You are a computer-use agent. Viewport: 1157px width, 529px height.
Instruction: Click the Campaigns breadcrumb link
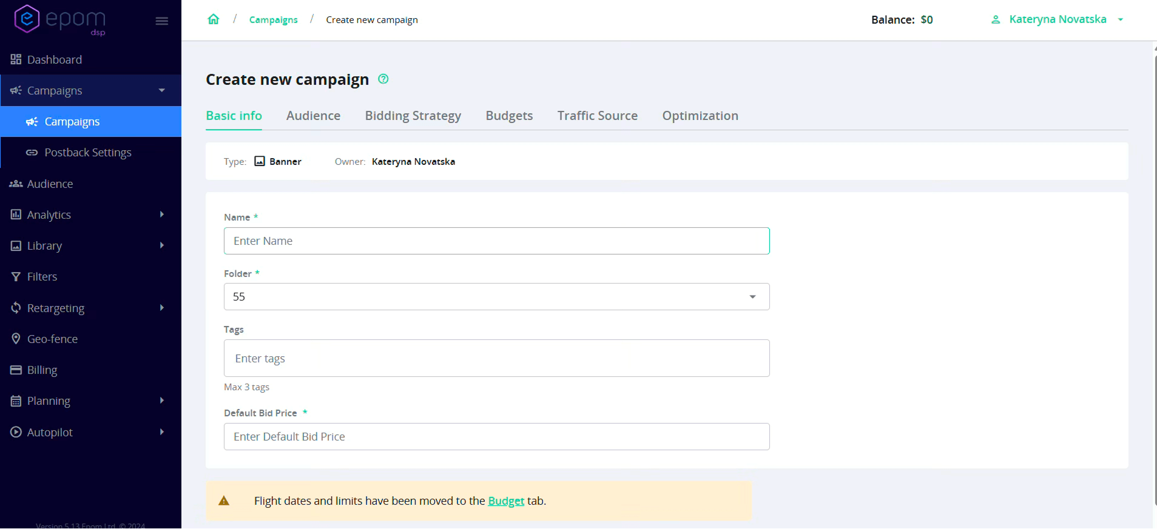(x=273, y=20)
